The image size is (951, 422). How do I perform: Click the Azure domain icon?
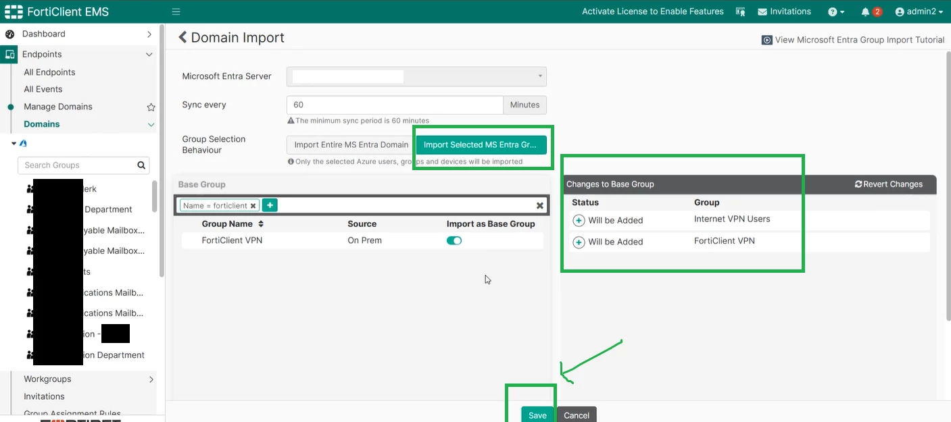23,144
